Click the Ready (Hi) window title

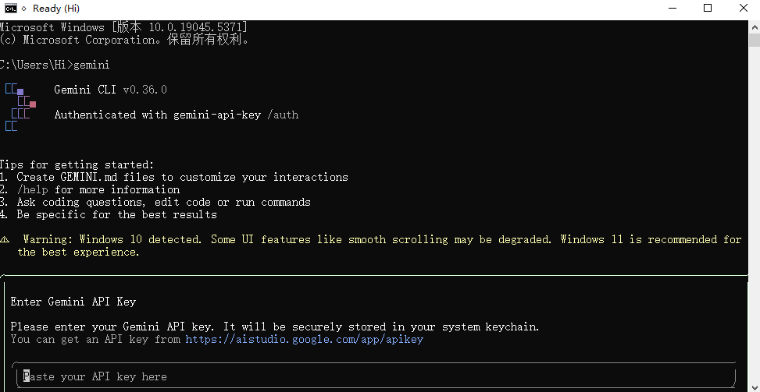[x=56, y=9]
